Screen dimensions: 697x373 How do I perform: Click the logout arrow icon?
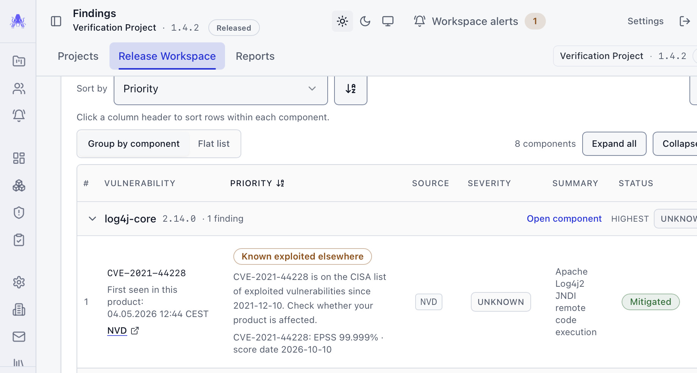click(684, 21)
